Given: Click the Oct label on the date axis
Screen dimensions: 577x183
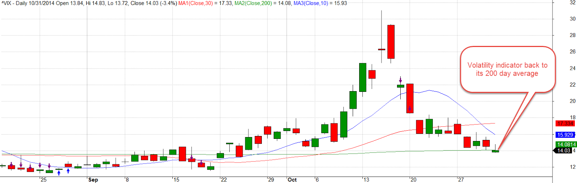Looking at the screenshot, I should [x=292, y=179].
